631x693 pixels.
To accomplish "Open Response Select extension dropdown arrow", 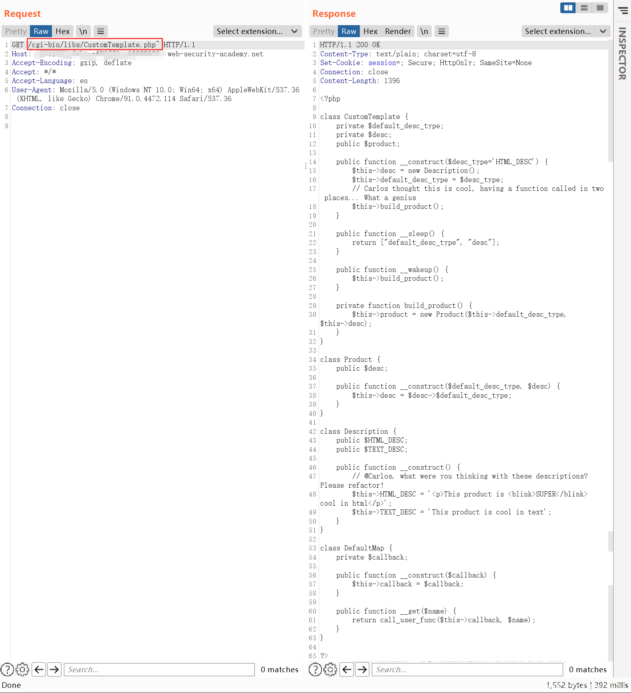I will coord(603,31).
